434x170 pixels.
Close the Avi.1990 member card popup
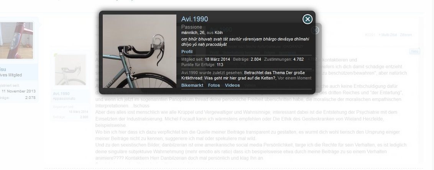[307, 19]
